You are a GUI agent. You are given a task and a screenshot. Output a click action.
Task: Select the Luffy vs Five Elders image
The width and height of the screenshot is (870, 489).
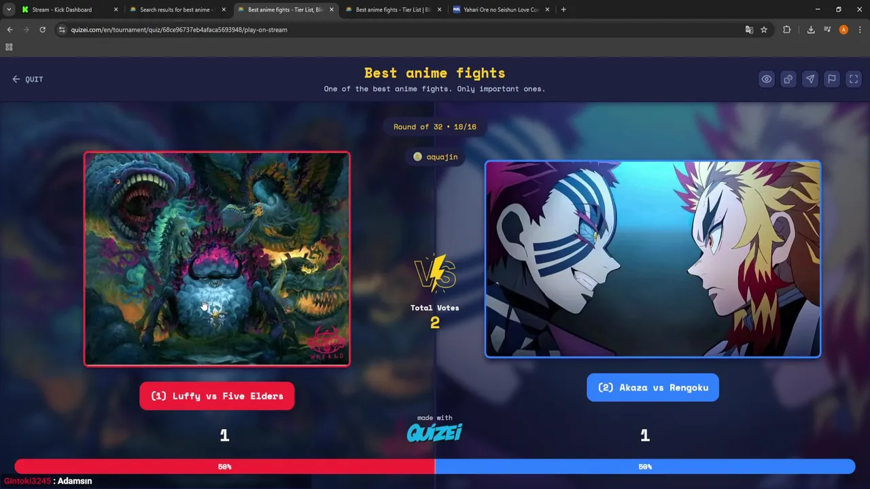(217, 259)
